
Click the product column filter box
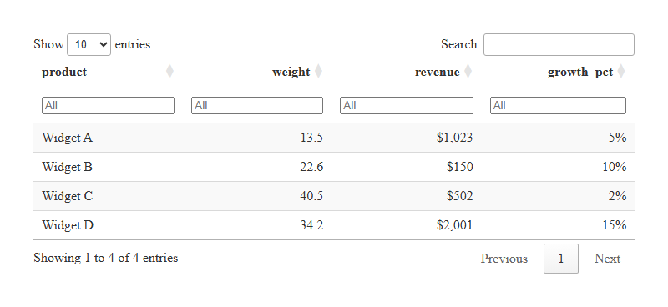(x=108, y=106)
